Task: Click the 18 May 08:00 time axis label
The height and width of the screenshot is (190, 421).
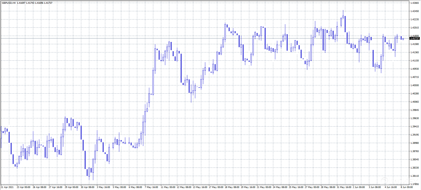Action: click(x=231, y=187)
